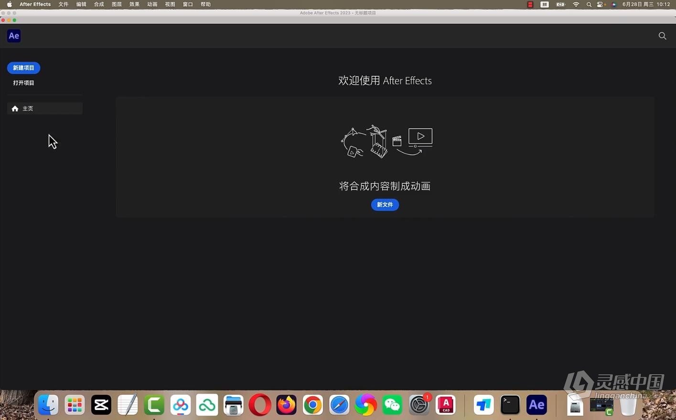676x420 pixels.
Task: Click the Ae logo in the header
Action: 14,36
